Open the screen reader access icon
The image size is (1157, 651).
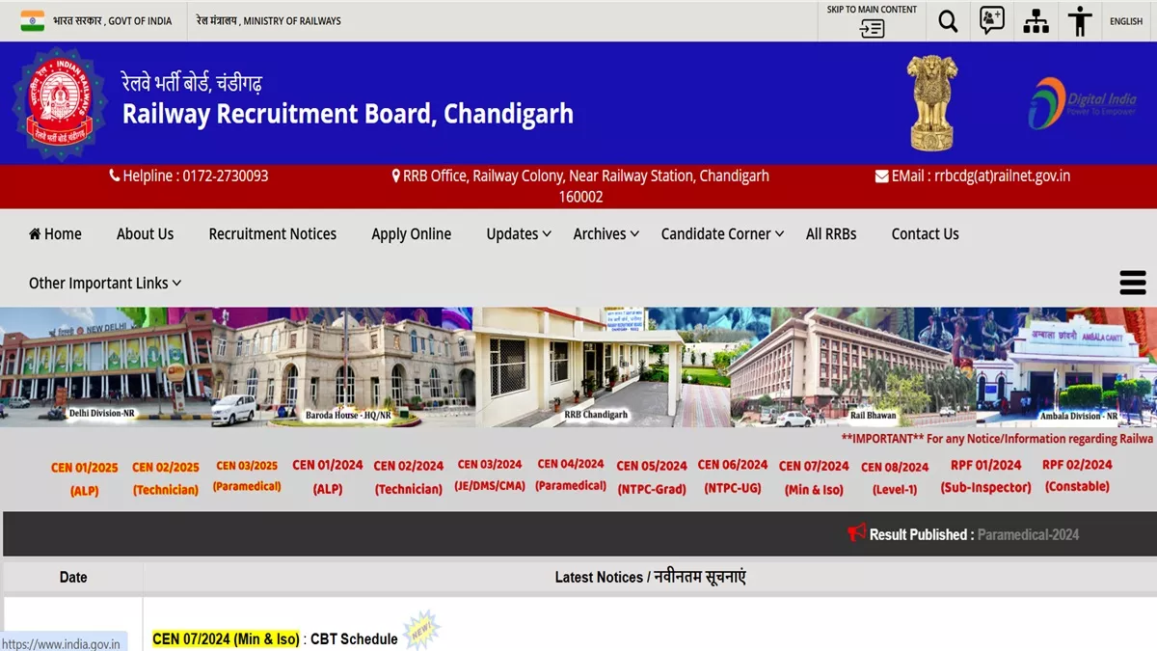(992, 20)
